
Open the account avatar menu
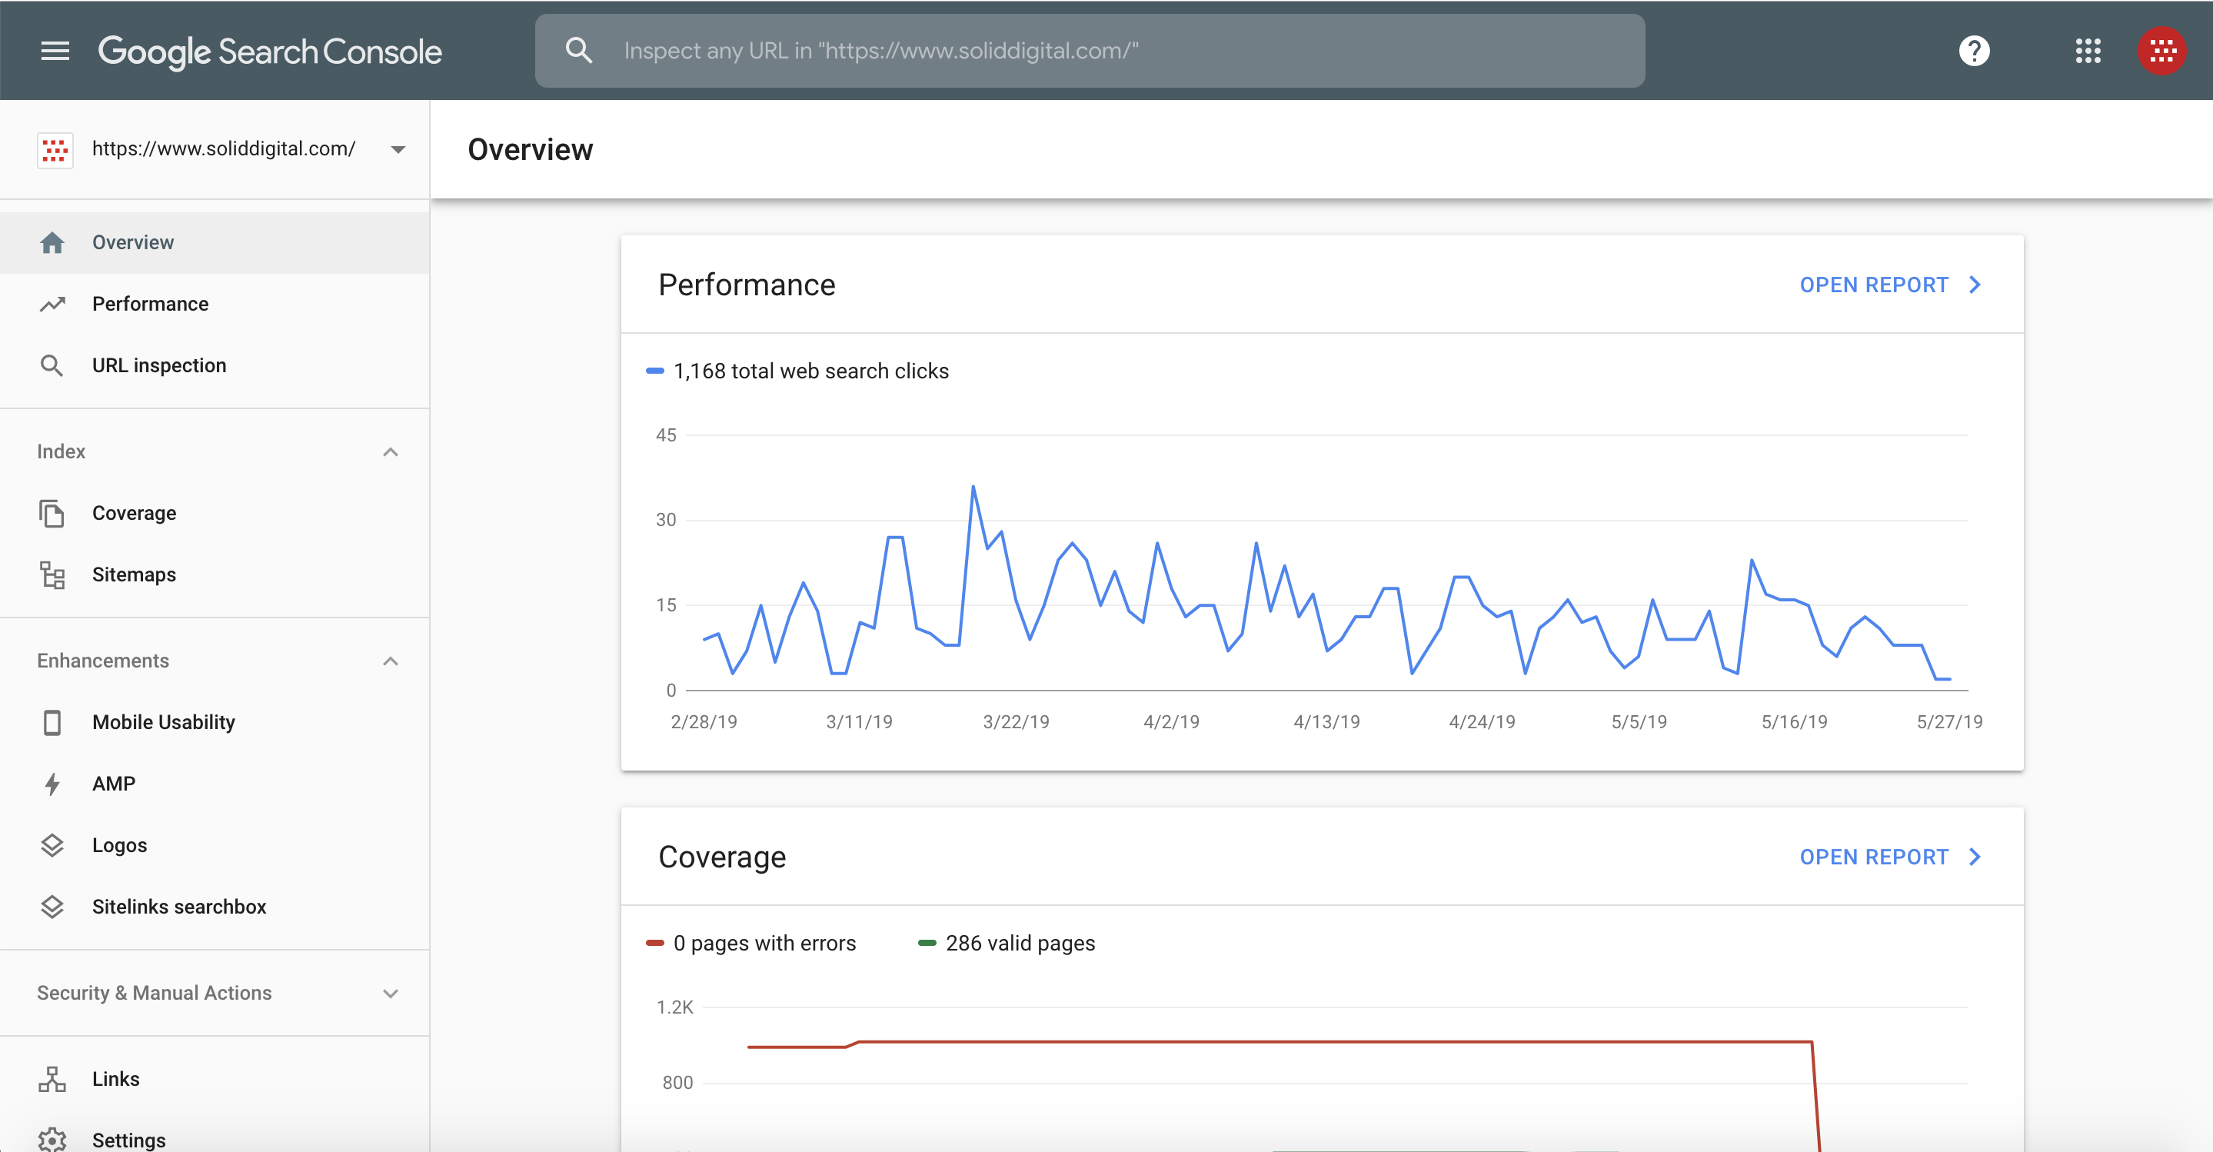coord(2162,51)
